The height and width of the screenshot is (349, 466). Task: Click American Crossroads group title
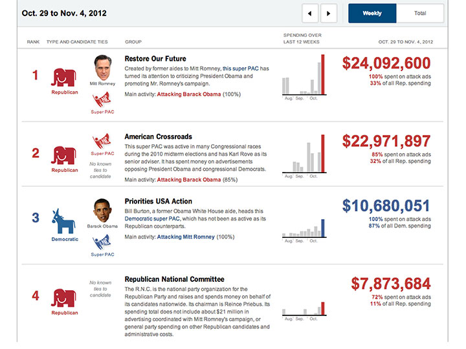coord(158,137)
